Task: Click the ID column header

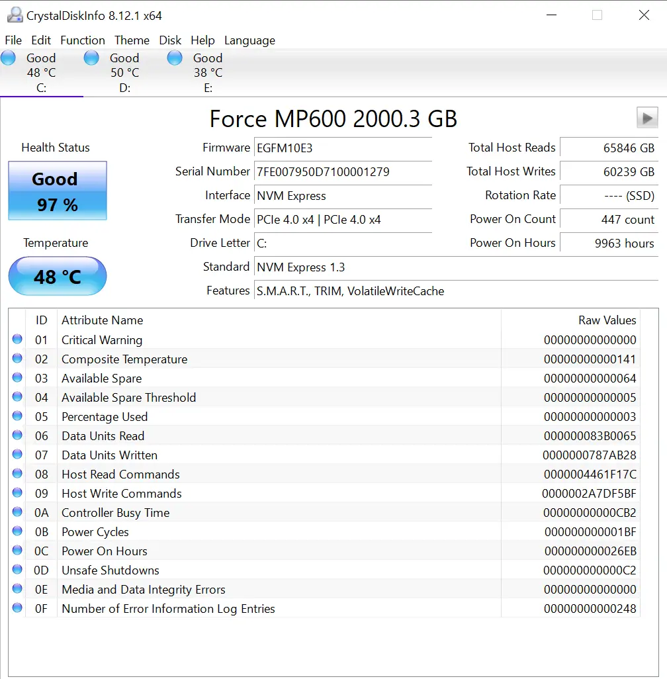Action: pyautogui.click(x=42, y=320)
